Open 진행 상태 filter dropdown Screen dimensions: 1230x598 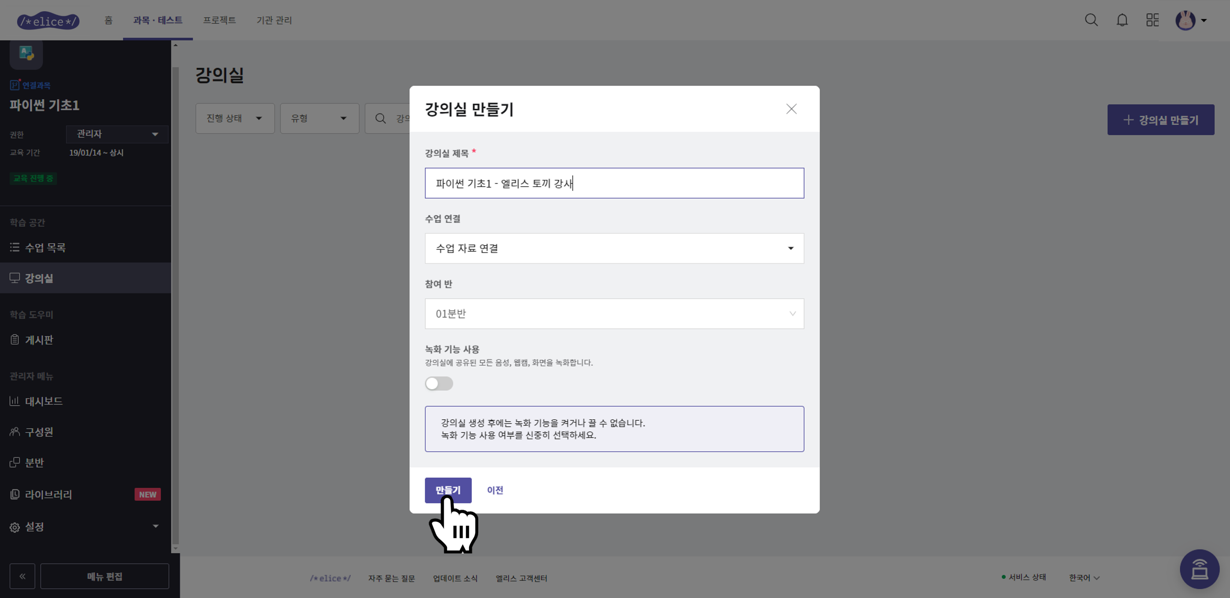[x=235, y=118]
